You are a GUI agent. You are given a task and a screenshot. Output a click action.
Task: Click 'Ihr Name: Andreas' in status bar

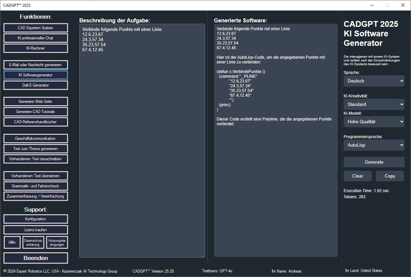point(286,271)
